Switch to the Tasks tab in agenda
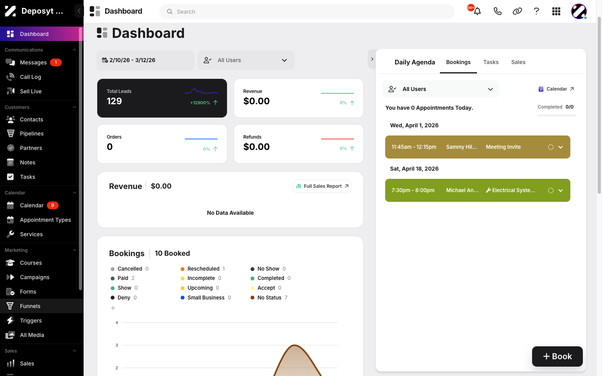602x376 pixels. 491,62
